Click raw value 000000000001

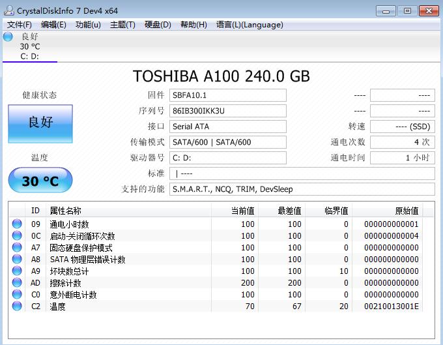point(392,224)
